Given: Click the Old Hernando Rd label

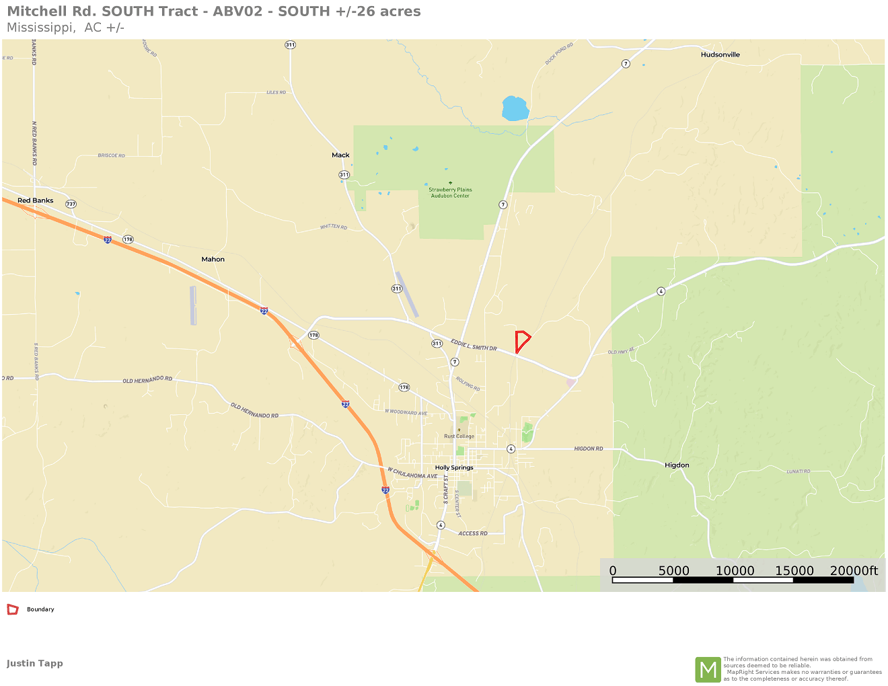Looking at the screenshot, I should [x=147, y=380].
